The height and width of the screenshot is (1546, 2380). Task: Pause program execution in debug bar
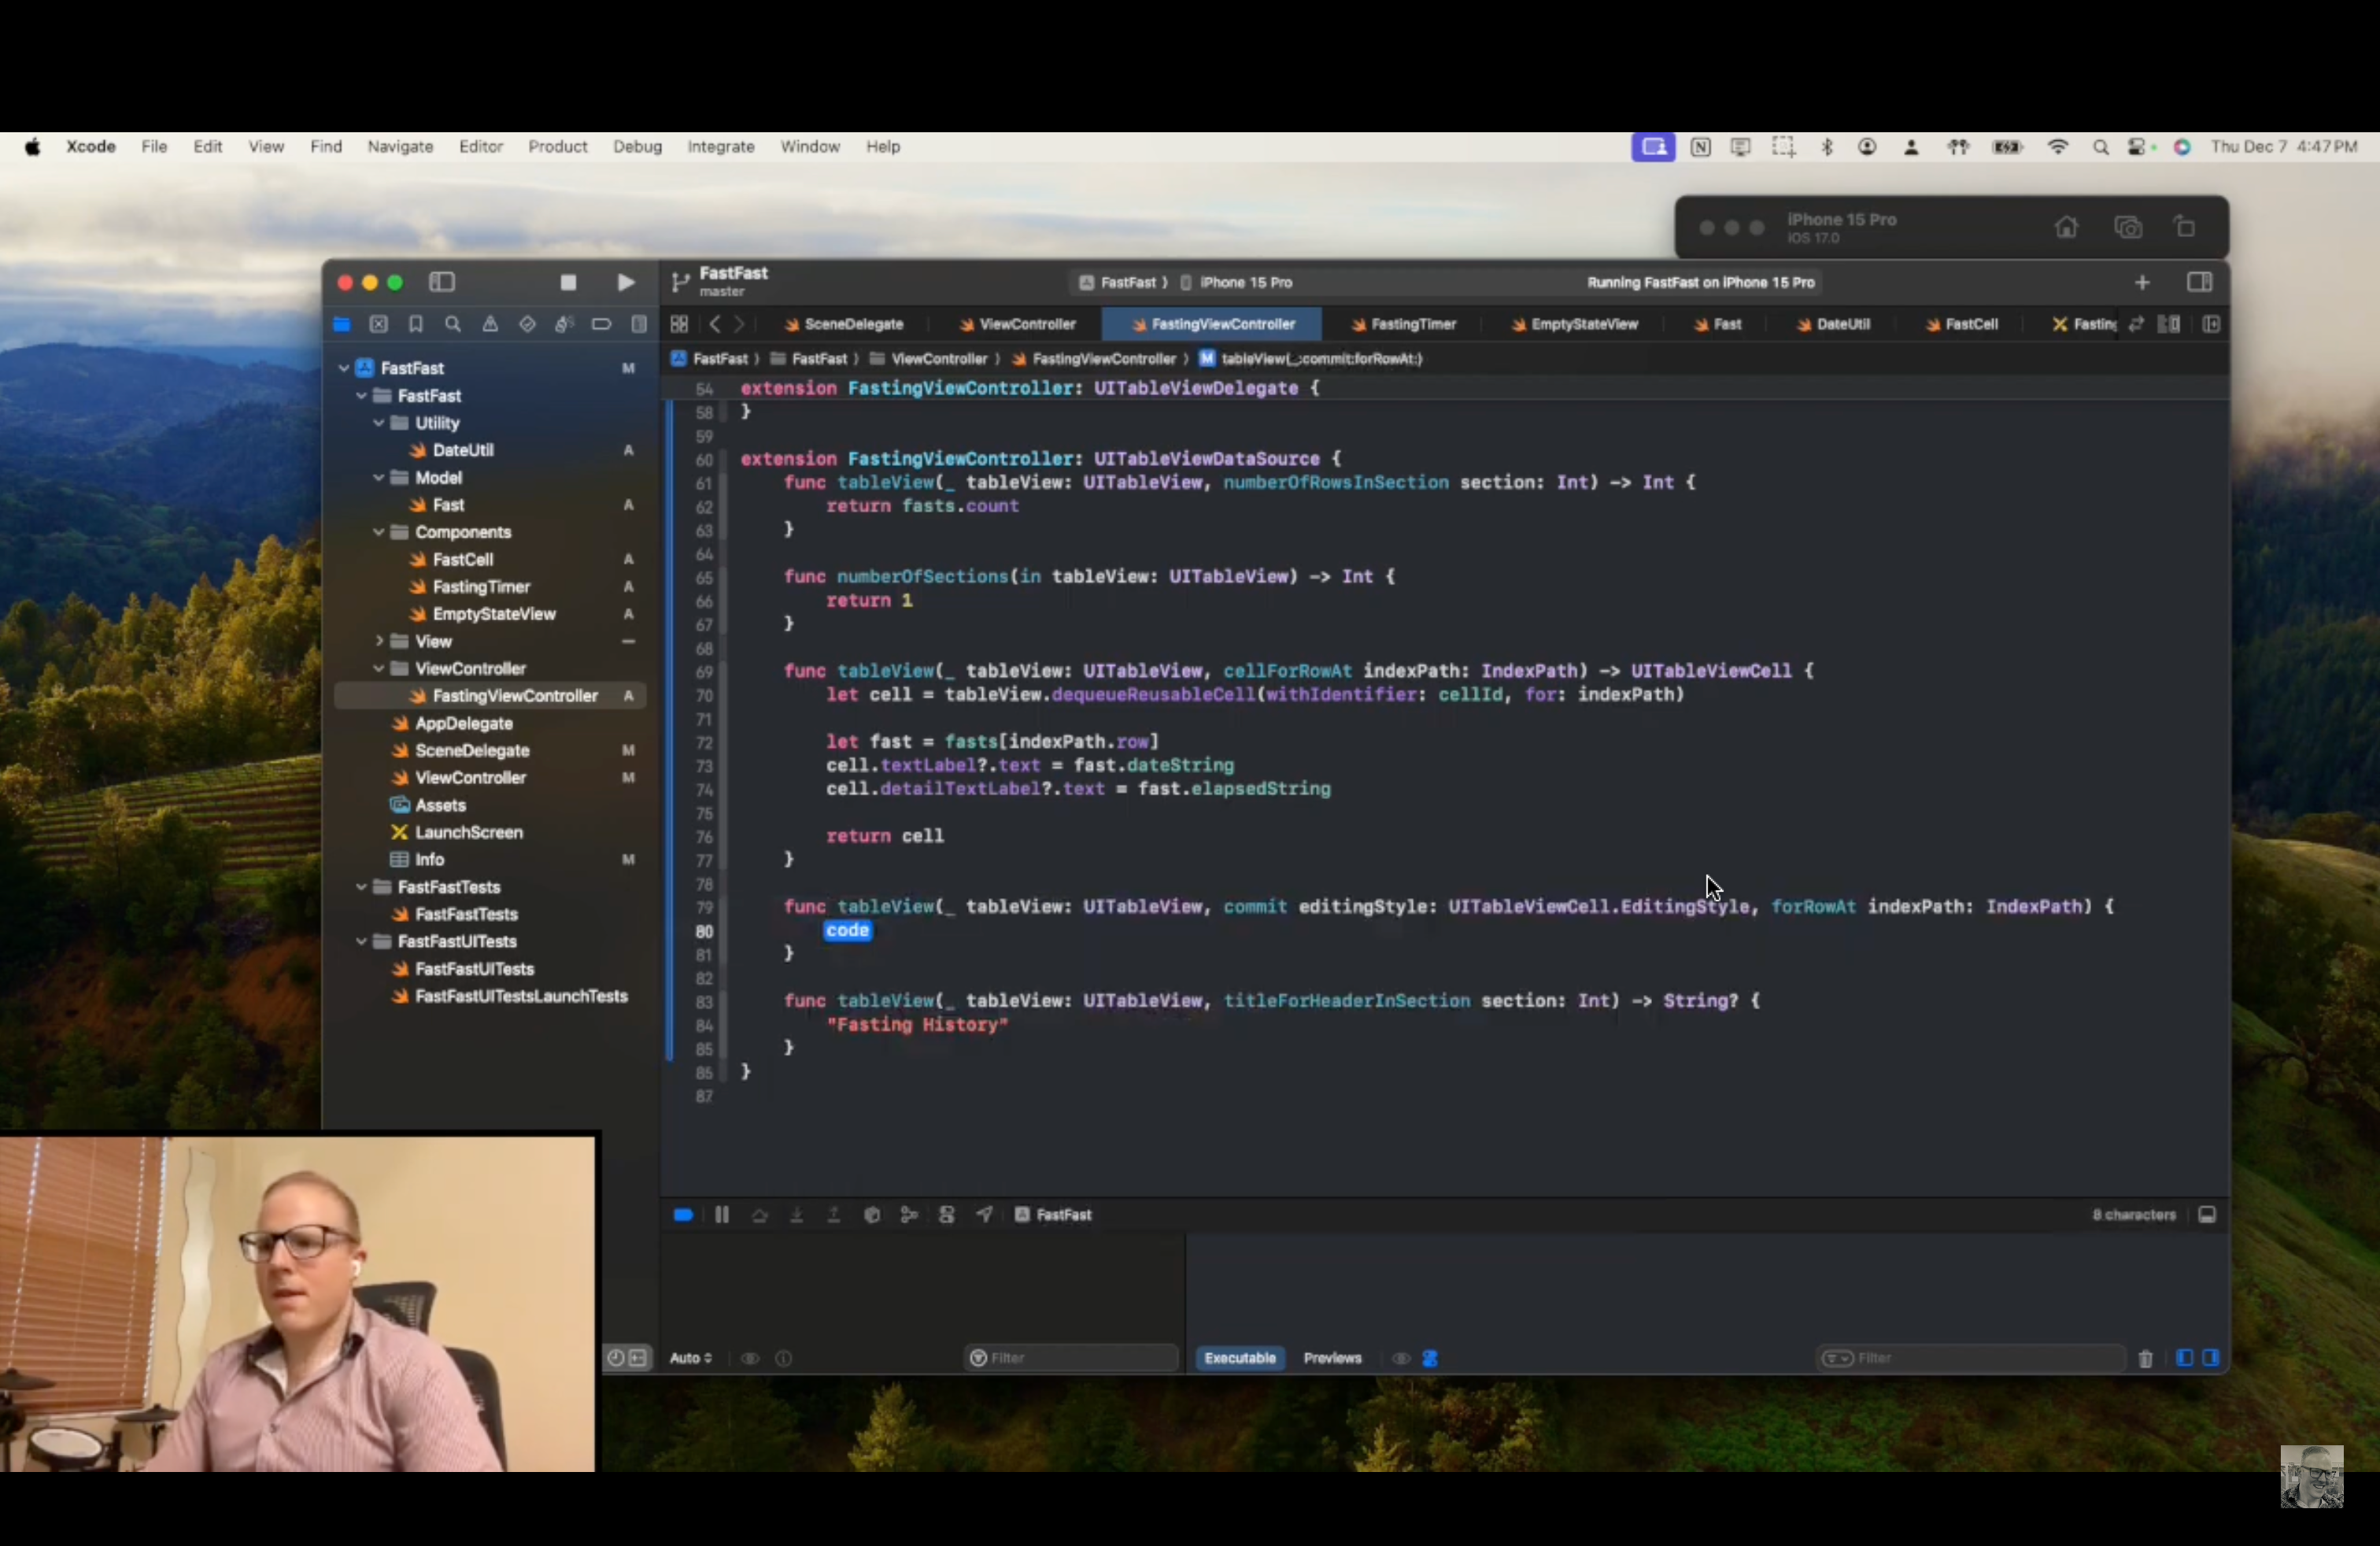(722, 1215)
